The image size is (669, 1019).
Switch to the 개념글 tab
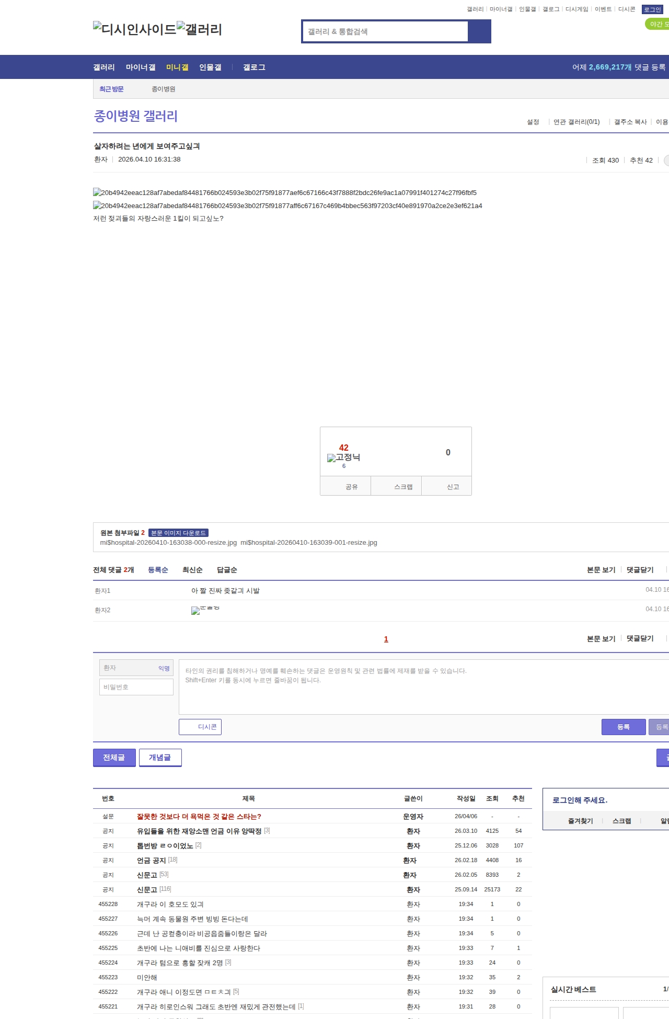click(160, 758)
